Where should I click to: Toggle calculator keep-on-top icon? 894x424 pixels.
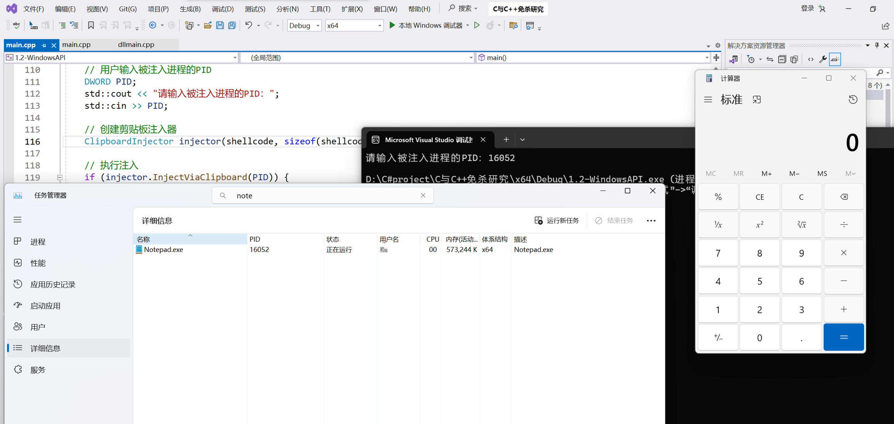pyautogui.click(x=757, y=100)
